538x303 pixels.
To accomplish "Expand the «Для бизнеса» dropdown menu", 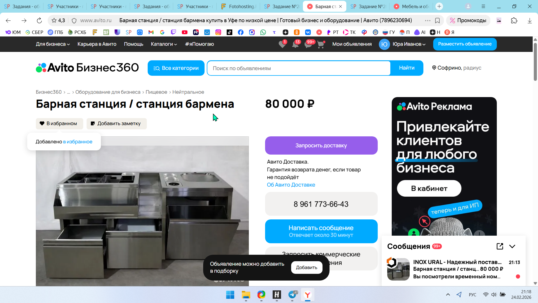I will [x=53, y=44].
